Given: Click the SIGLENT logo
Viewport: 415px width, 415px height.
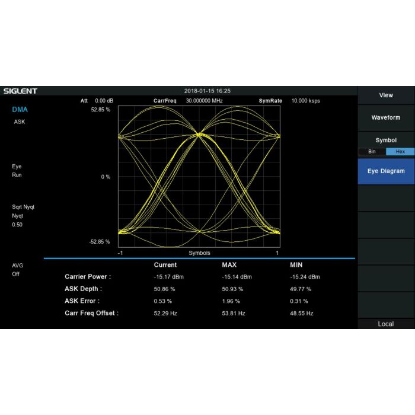Looking at the screenshot, I should click(x=20, y=91).
